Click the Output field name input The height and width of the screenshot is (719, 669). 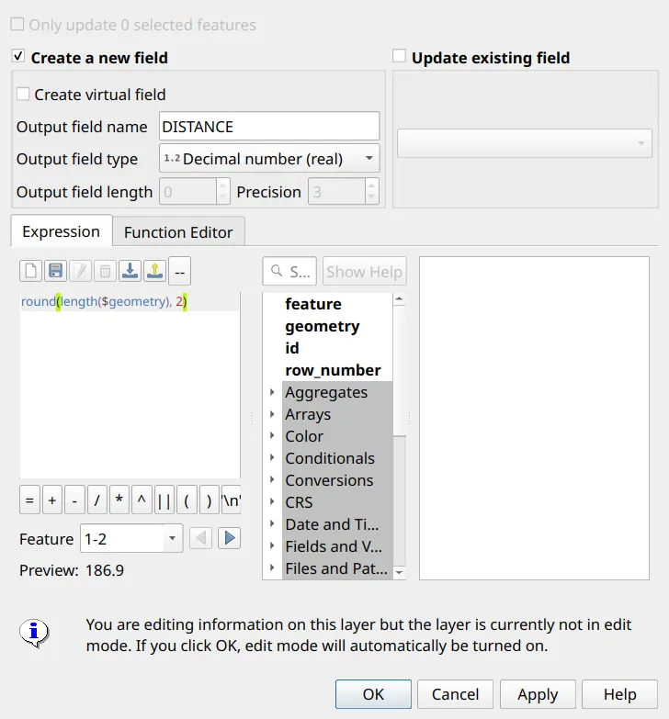click(x=269, y=126)
